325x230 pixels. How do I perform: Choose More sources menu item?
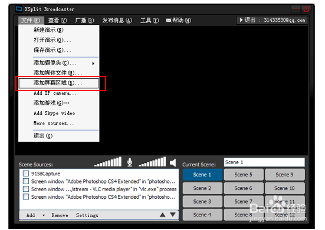pos(59,123)
